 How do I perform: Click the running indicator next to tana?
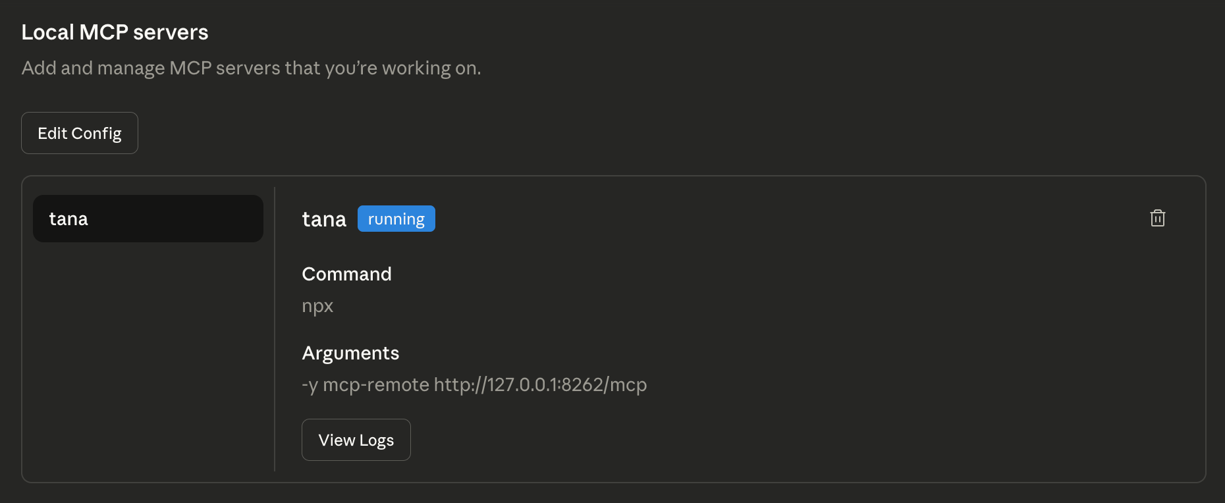coord(396,219)
